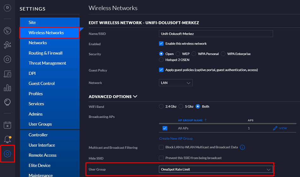Select the WEP security option
The image size is (300, 177).
(178, 54)
